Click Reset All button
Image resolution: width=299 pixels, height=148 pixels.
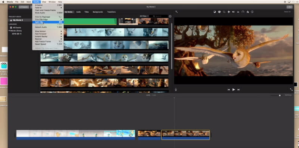(x=287, y=12)
